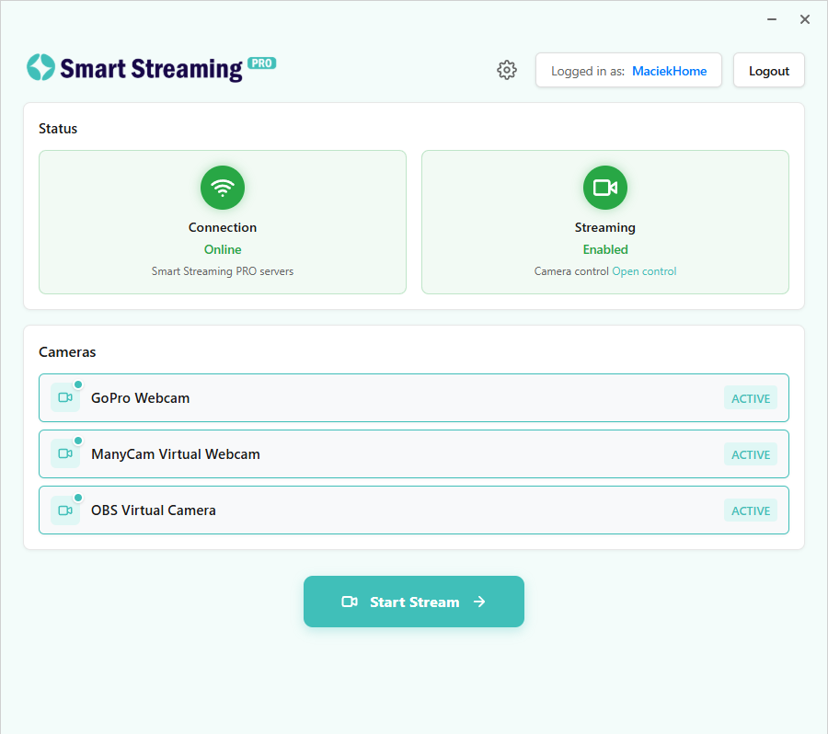Click the 'Logged in as:' label
This screenshot has height=734, width=828.
[x=588, y=71]
